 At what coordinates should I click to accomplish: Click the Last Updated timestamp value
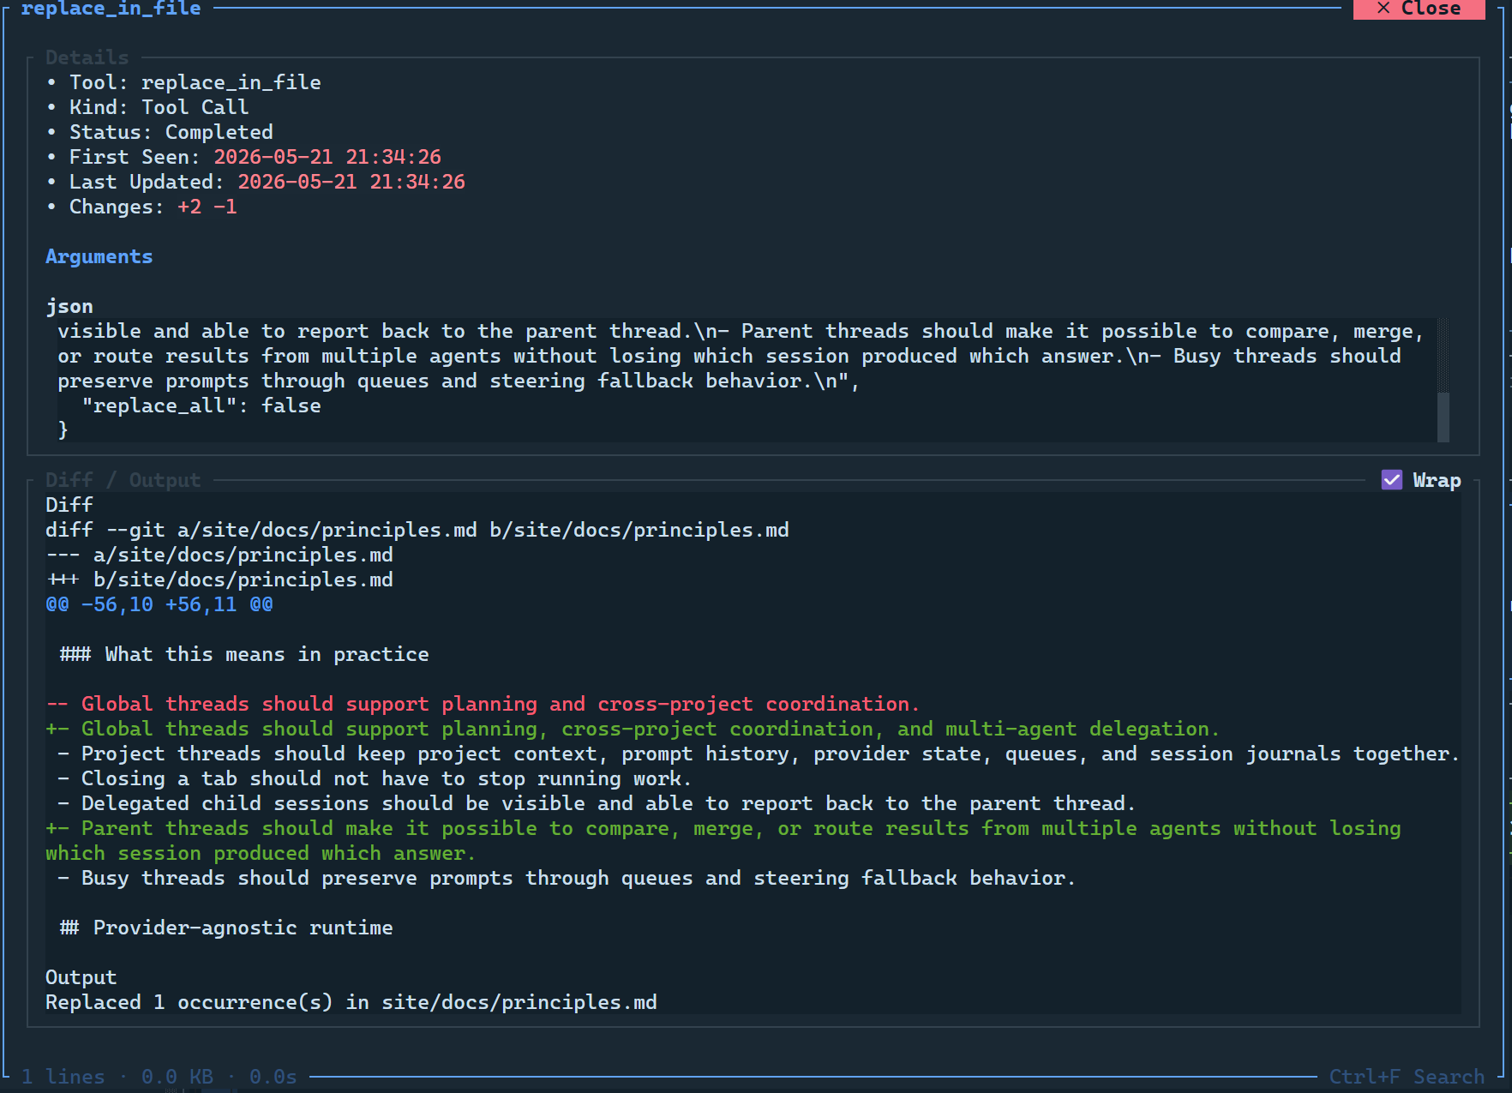pos(351,182)
